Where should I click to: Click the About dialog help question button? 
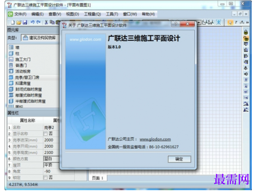click(x=176, y=24)
